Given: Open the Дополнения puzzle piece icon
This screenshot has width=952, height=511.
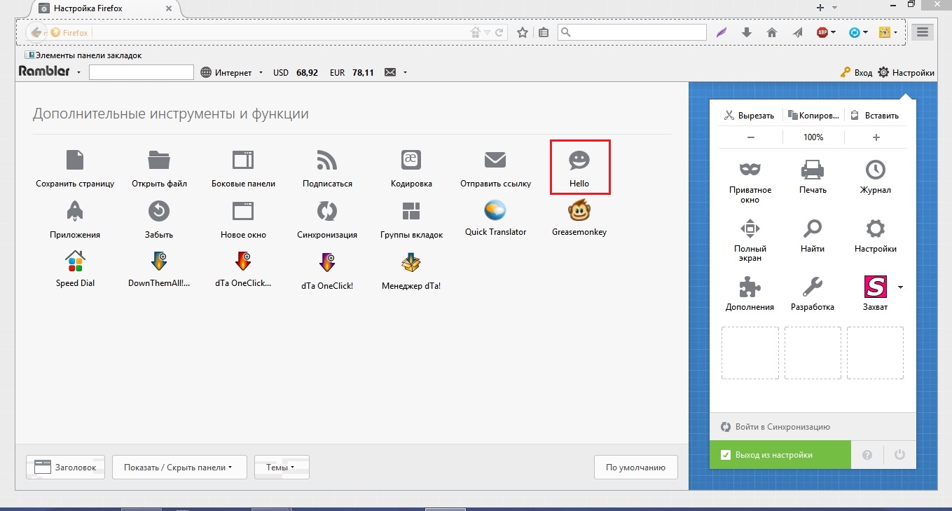Looking at the screenshot, I should (750, 287).
